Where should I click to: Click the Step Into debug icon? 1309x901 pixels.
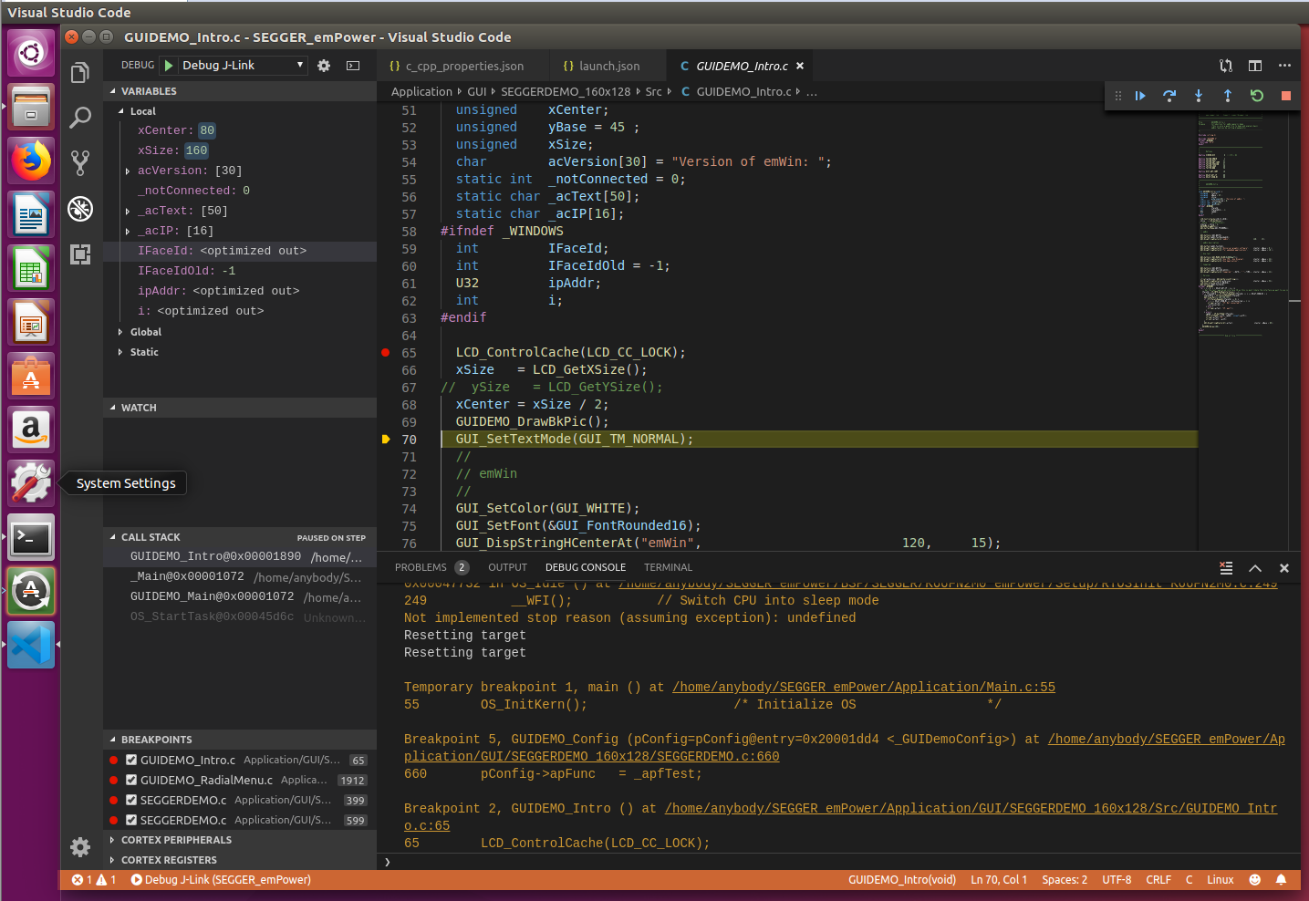tap(1199, 96)
